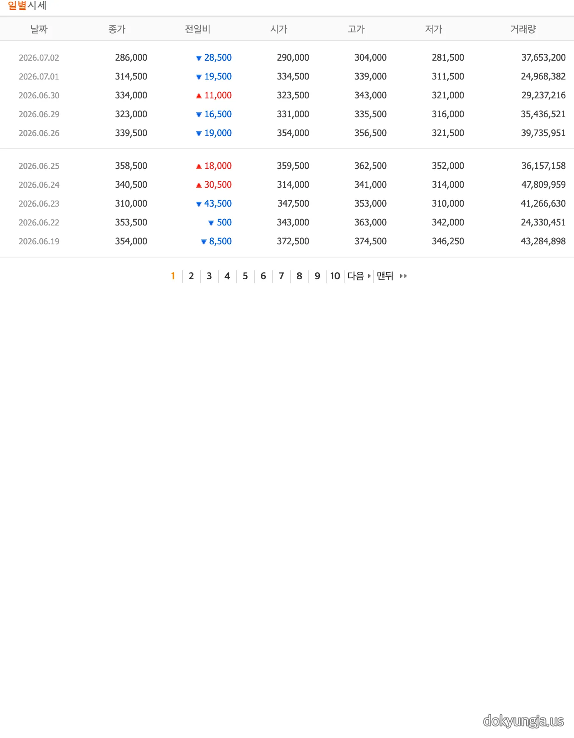This screenshot has height=738, width=574.
Task: Click the current page 1 indicator
Action: (173, 276)
